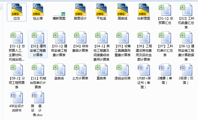Select the 【06】工程建设其他费用 Excel icon
The width and height of the screenshot is (198, 120).
(144, 37)
